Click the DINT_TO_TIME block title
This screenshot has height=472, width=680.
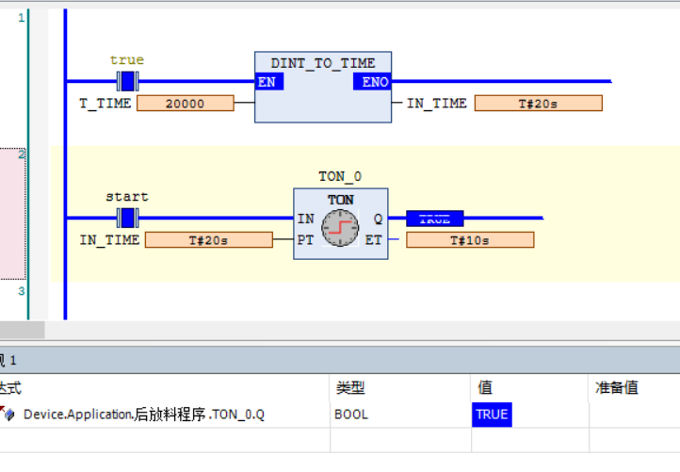coord(323,63)
